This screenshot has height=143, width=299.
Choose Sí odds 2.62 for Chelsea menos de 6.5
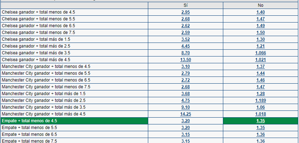pyautogui.click(x=185, y=26)
